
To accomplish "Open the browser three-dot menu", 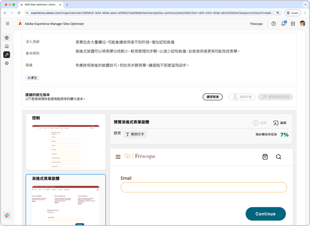I will coord(305,13).
